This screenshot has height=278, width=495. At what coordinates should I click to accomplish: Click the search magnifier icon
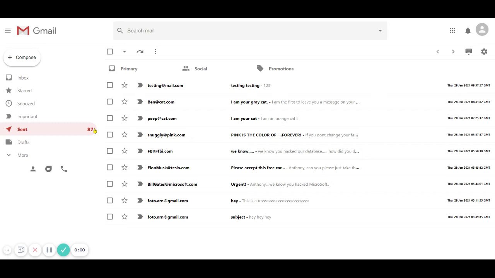click(120, 31)
